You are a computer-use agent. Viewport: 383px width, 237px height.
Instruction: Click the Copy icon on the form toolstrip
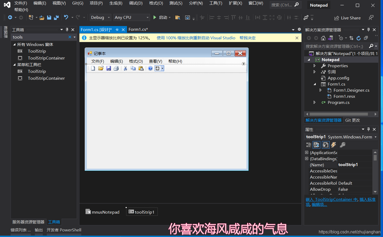coord(133,68)
